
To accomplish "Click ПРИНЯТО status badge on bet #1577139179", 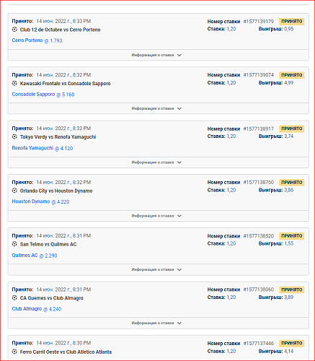I will [x=292, y=22].
